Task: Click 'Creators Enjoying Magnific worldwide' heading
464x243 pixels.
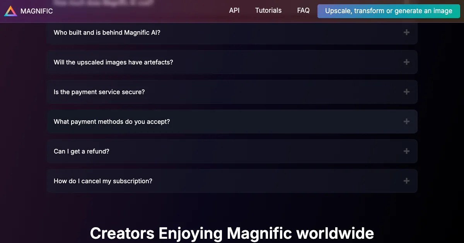Action: [232, 233]
